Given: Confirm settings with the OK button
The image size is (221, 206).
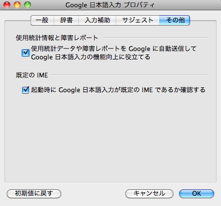Looking at the screenshot, I should pyautogui.click(x=196, y=194).
